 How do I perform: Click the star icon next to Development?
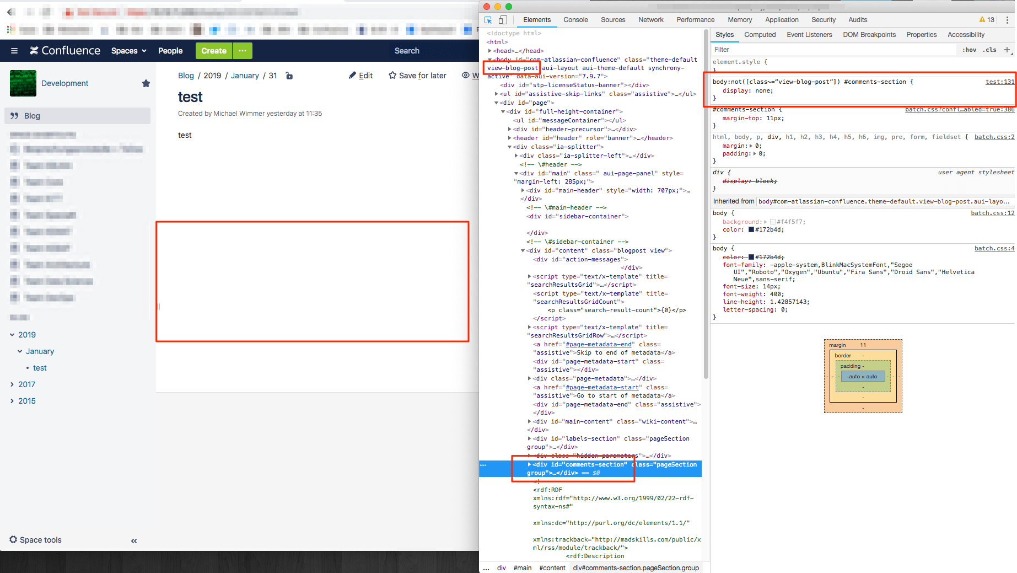point(146,83)
